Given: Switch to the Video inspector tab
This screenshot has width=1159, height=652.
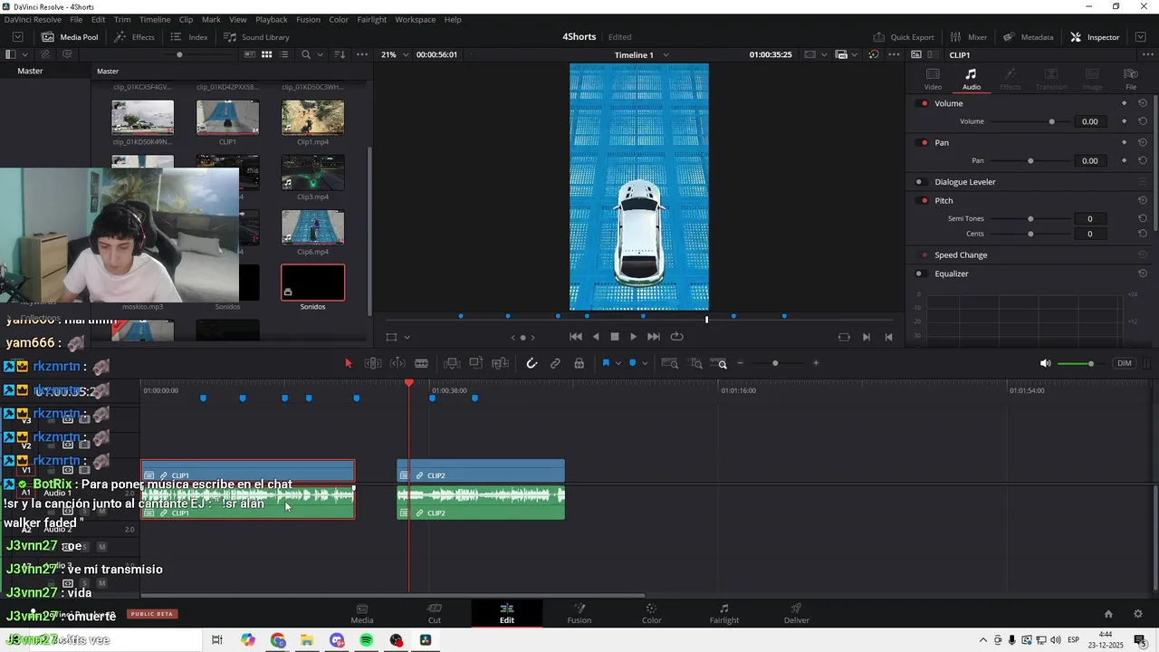Looking at the screenshot, I should 933,79.
